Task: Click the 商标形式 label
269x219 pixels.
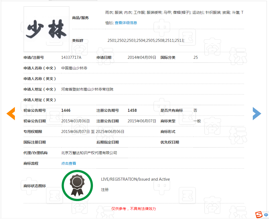Action: tap(168, 132)
